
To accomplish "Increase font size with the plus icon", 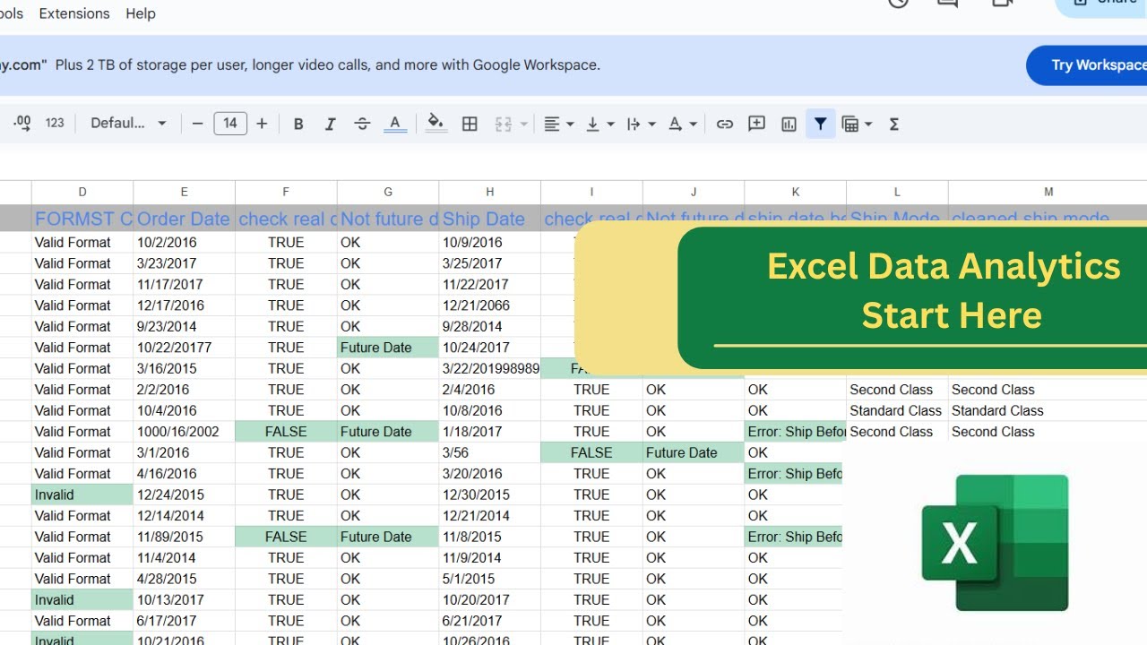I will point(262,124).
